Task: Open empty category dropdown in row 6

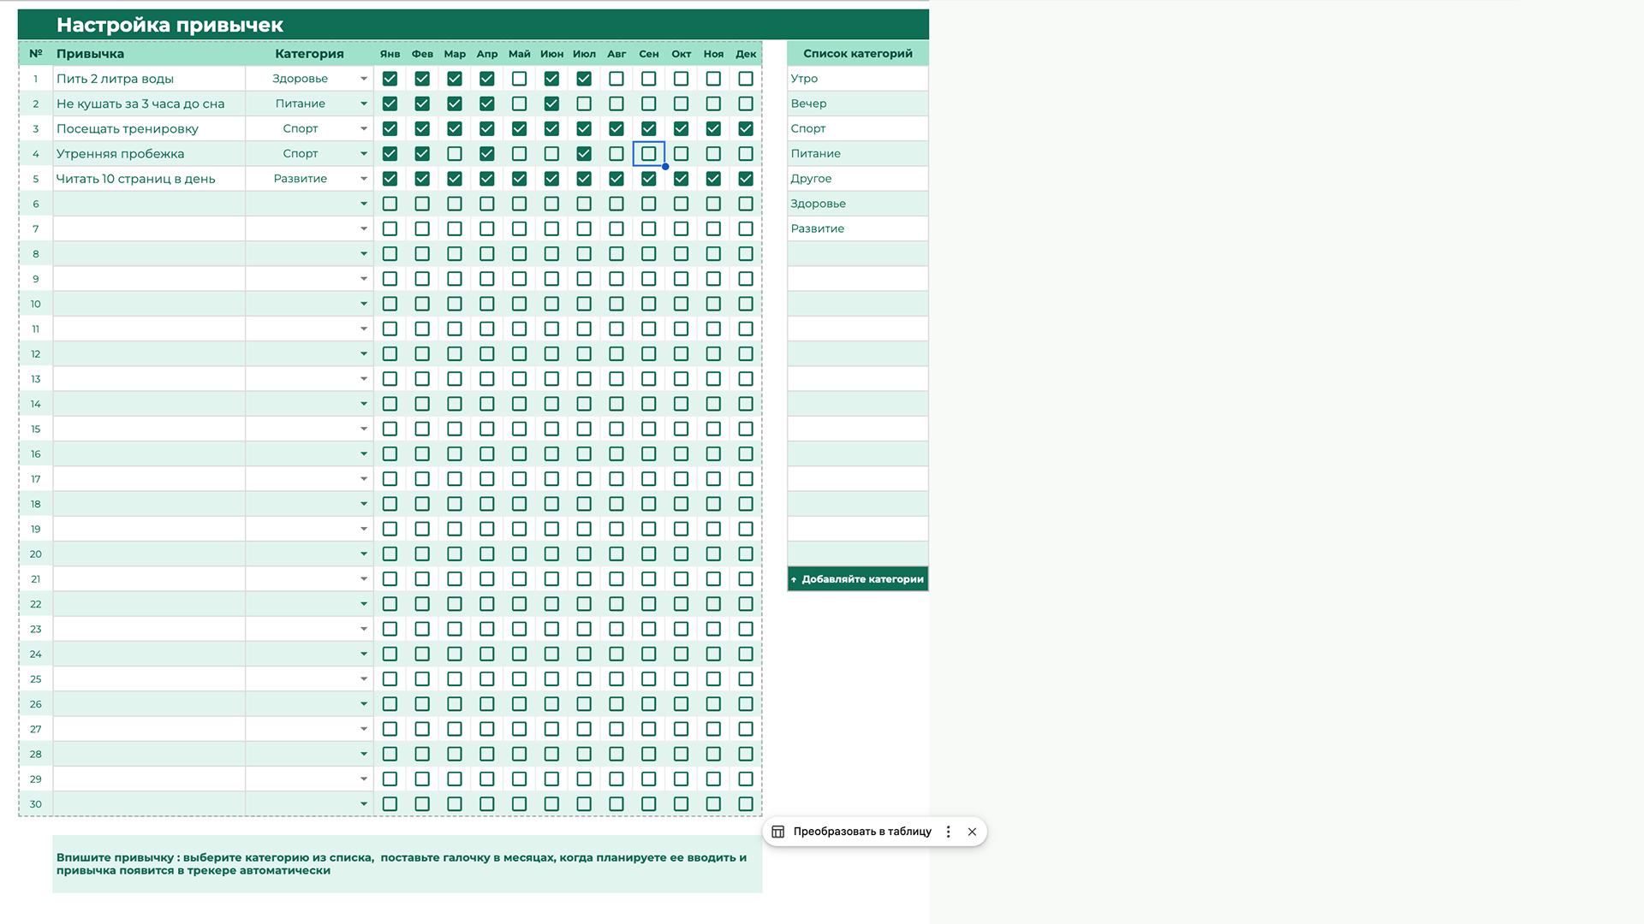Action: (364, 204)
